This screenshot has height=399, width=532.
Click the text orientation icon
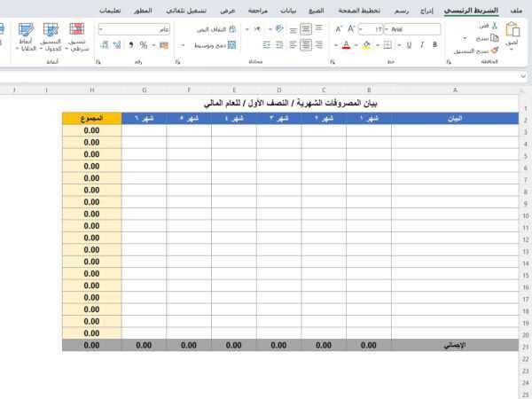coord(279,29)
